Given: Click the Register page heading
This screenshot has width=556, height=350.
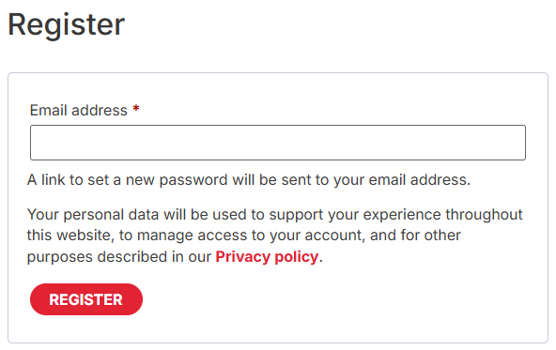Looking at the screenshot, I should click(x=67, y=24).
